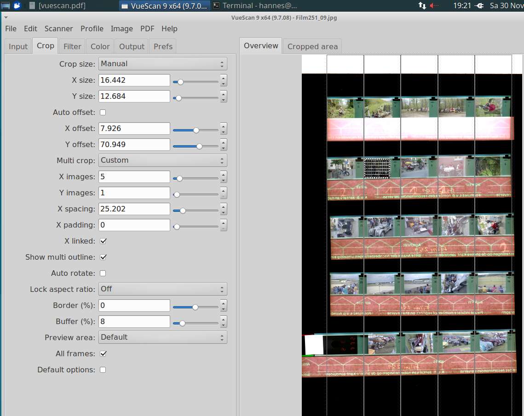This screenshot has width=524, height=416.
Task: Open the Scanner menu
Action: [58, 28]
